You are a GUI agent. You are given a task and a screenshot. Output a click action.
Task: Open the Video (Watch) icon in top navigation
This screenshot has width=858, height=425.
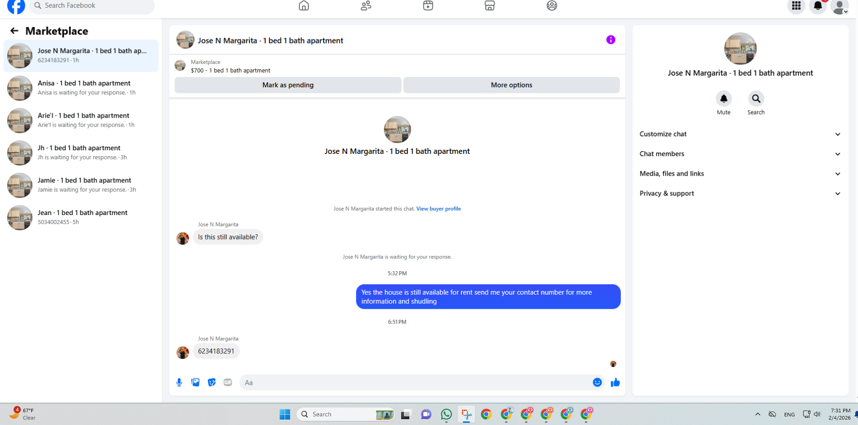(428, 5)
